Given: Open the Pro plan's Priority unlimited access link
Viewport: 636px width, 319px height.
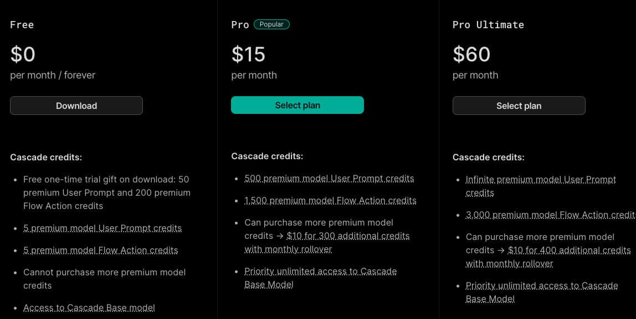Looking at the screenshot, I should pyautogui.click(x=320, y=271).
